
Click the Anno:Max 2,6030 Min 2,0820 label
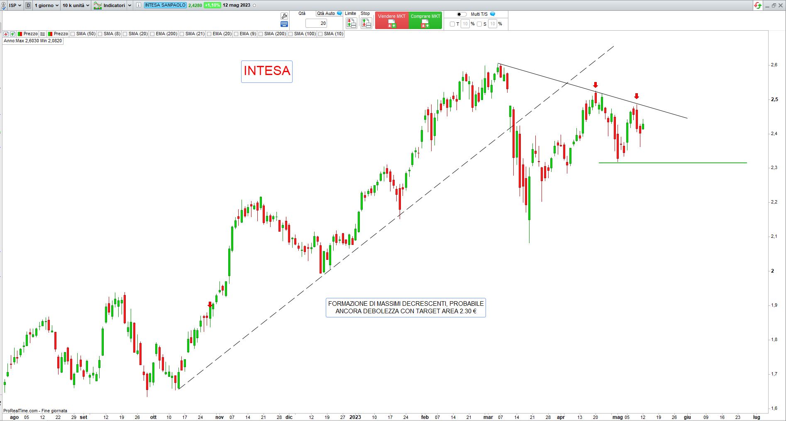tap(33, 41)
